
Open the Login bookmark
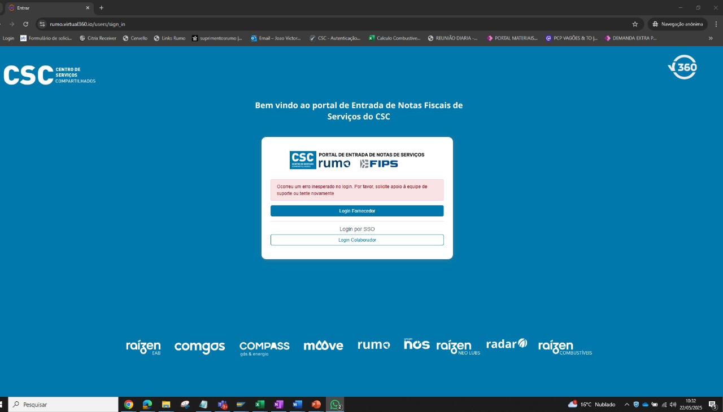(x=8, y=38)
